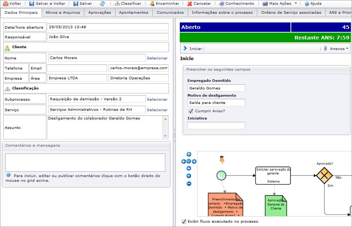Open the Ajuda help button
The image size is (352, 227).
tap(313, 4)
